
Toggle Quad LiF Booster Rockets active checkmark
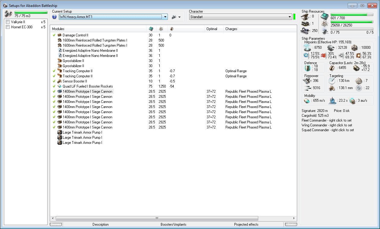click(54, 86)
